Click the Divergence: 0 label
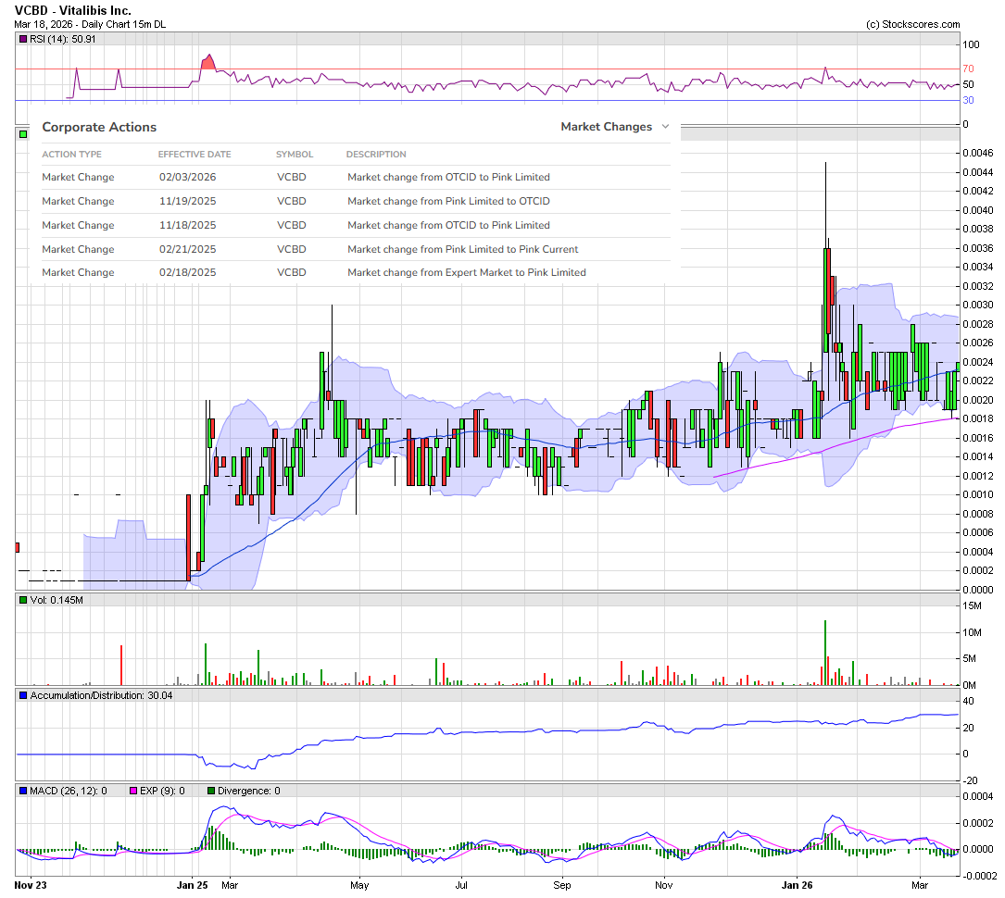The width and height of the screenshot is (1005, 898). 248,791
